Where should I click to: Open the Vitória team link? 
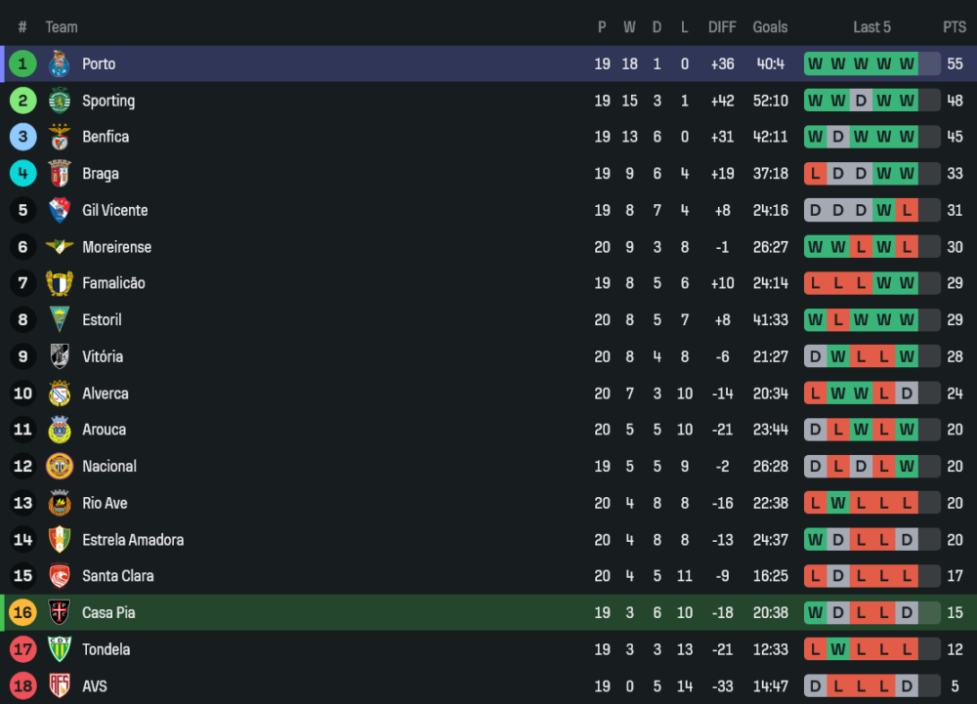103,356
